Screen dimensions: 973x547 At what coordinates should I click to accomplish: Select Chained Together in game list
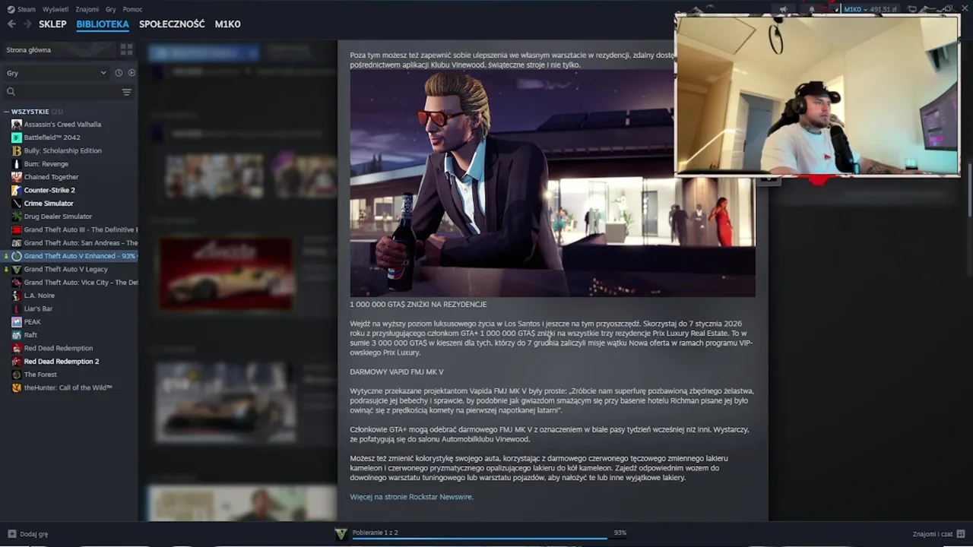(x=51, y=177)
